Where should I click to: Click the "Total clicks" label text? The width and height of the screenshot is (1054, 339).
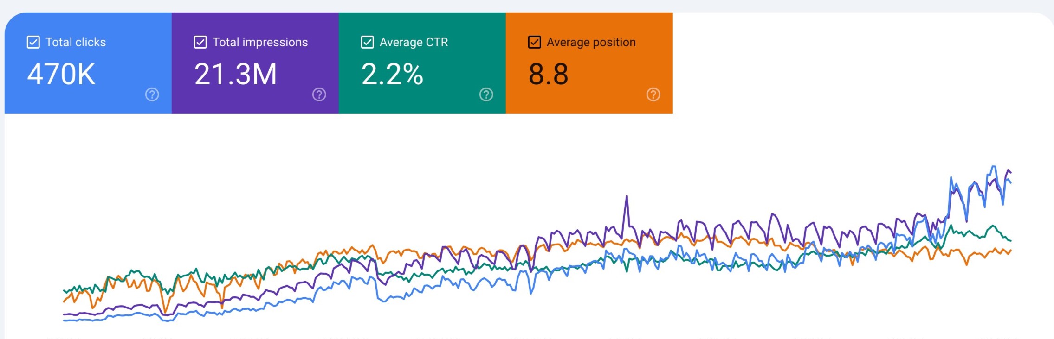click(76, 42)
